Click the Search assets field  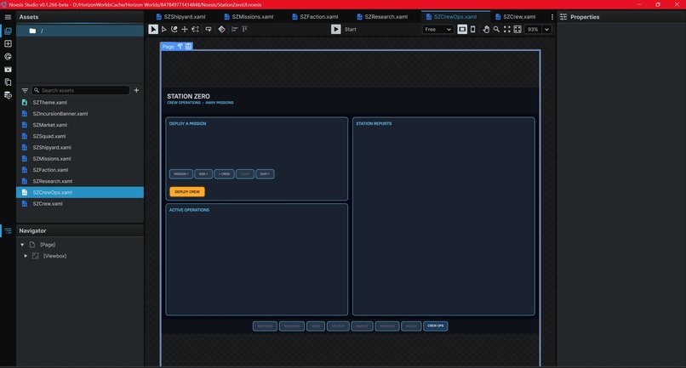(x=81, y=90)
